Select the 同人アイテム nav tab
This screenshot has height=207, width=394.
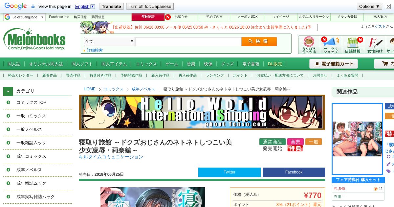pos(114,64)
